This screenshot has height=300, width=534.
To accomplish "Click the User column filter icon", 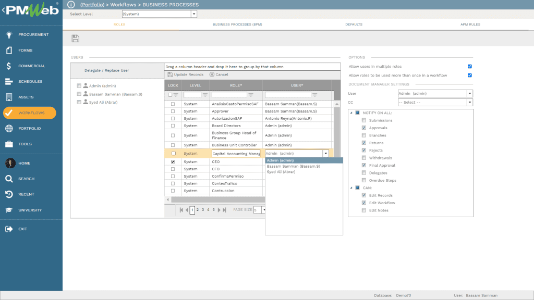I will [x=314, y=95].
